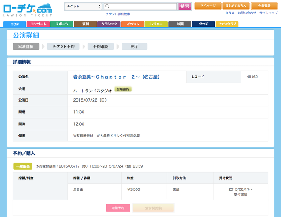The image size is (281, 217).
Task: Click the pink 先着予約 button
Action: (x=118, y=208)
